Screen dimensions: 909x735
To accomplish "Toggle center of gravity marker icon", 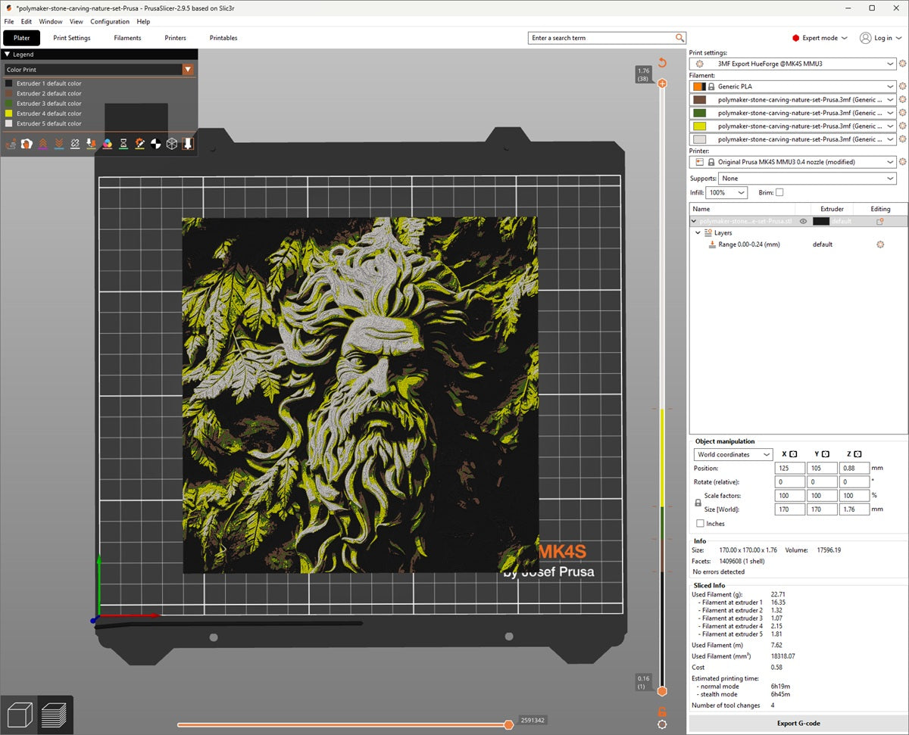I will [155, 143].
